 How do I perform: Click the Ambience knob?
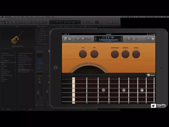point(125,54)
